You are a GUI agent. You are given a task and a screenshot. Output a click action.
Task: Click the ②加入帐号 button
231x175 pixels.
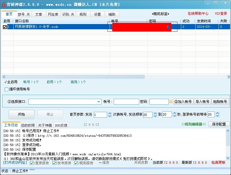pos(183,102)
